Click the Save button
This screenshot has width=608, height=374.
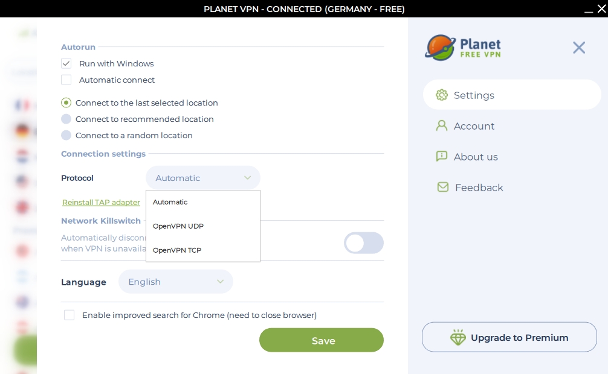click(322, 340)
